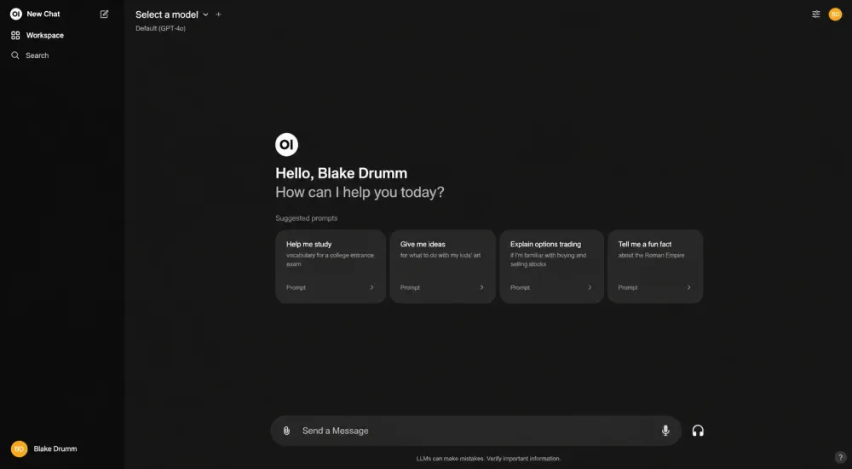This screenshot has width=852, height=469.
Task: Select the Tell me a fun fact card
Action: coord(654,266)
